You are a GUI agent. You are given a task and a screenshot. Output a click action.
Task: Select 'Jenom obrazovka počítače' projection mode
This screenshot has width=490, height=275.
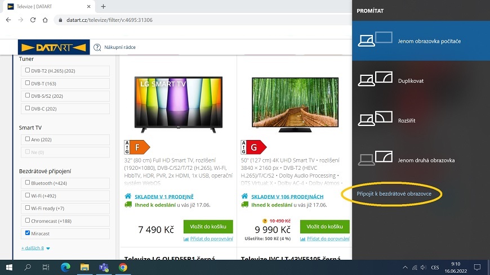[x=421, y=41]
